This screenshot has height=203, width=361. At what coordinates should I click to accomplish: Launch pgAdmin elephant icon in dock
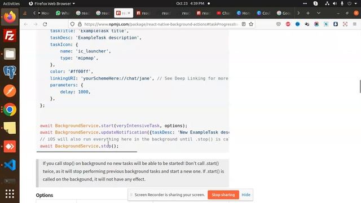point(10,72)
